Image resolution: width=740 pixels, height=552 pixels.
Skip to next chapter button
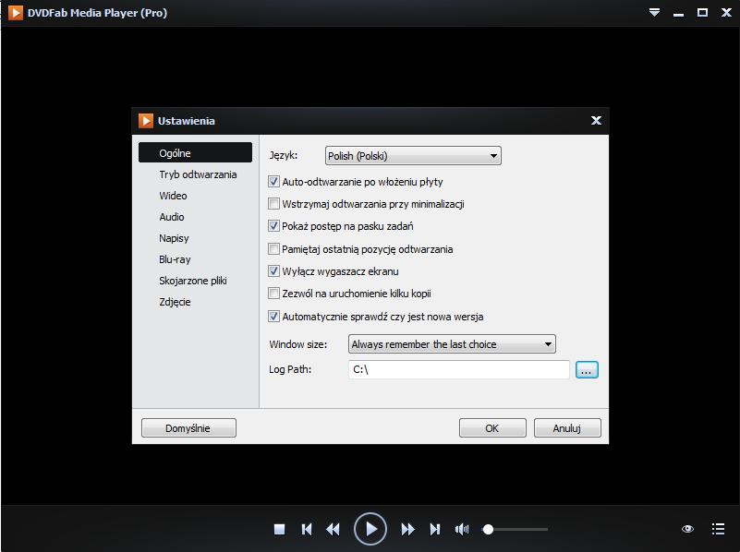[434, 529]
